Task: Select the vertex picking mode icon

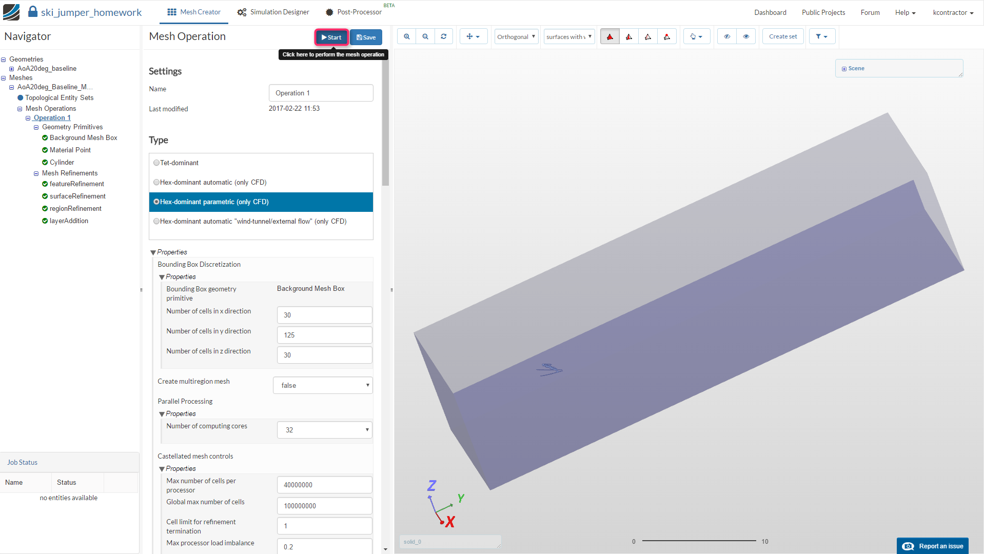Action: (666, 36)
